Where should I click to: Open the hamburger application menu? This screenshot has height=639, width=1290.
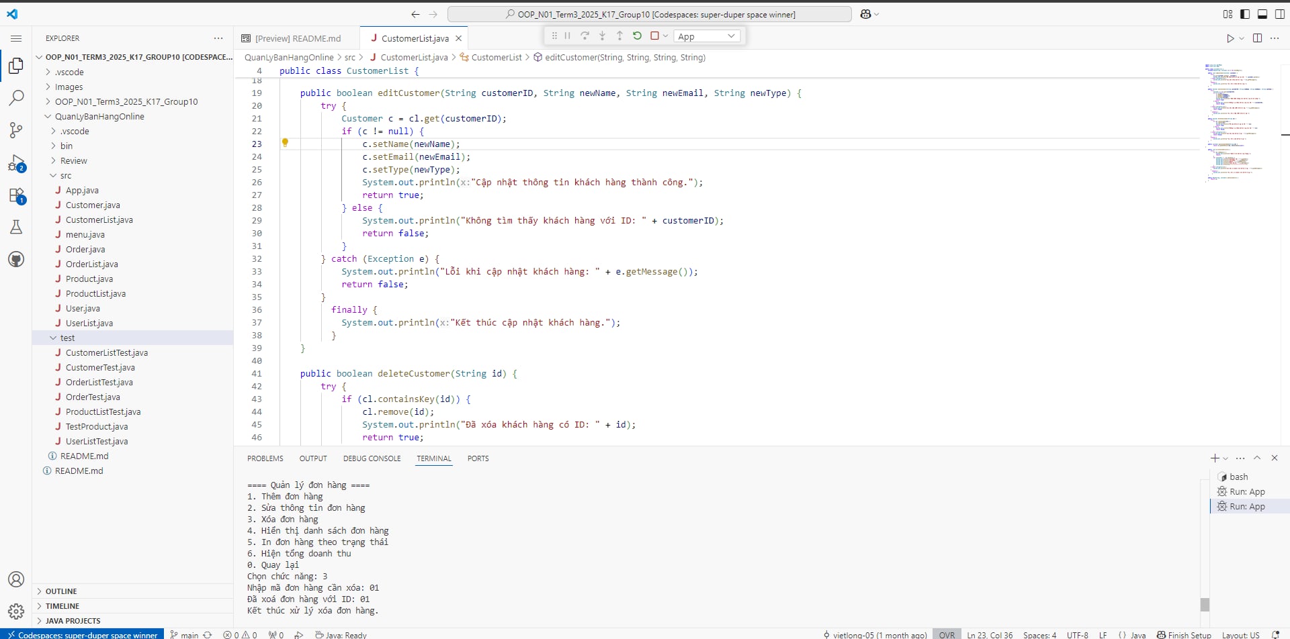point(16,38)
